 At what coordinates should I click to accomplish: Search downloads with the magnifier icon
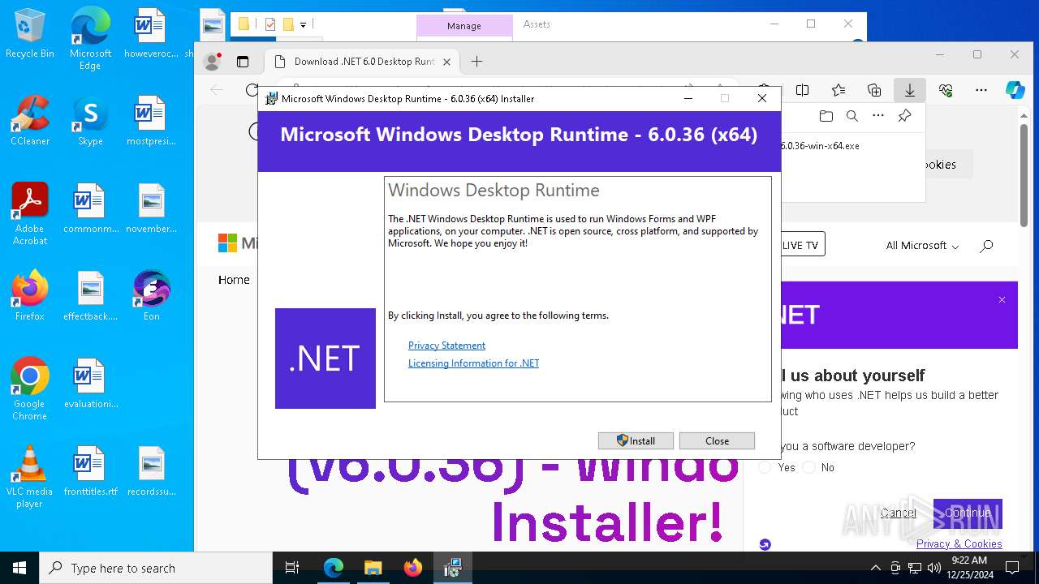[852, 116]
